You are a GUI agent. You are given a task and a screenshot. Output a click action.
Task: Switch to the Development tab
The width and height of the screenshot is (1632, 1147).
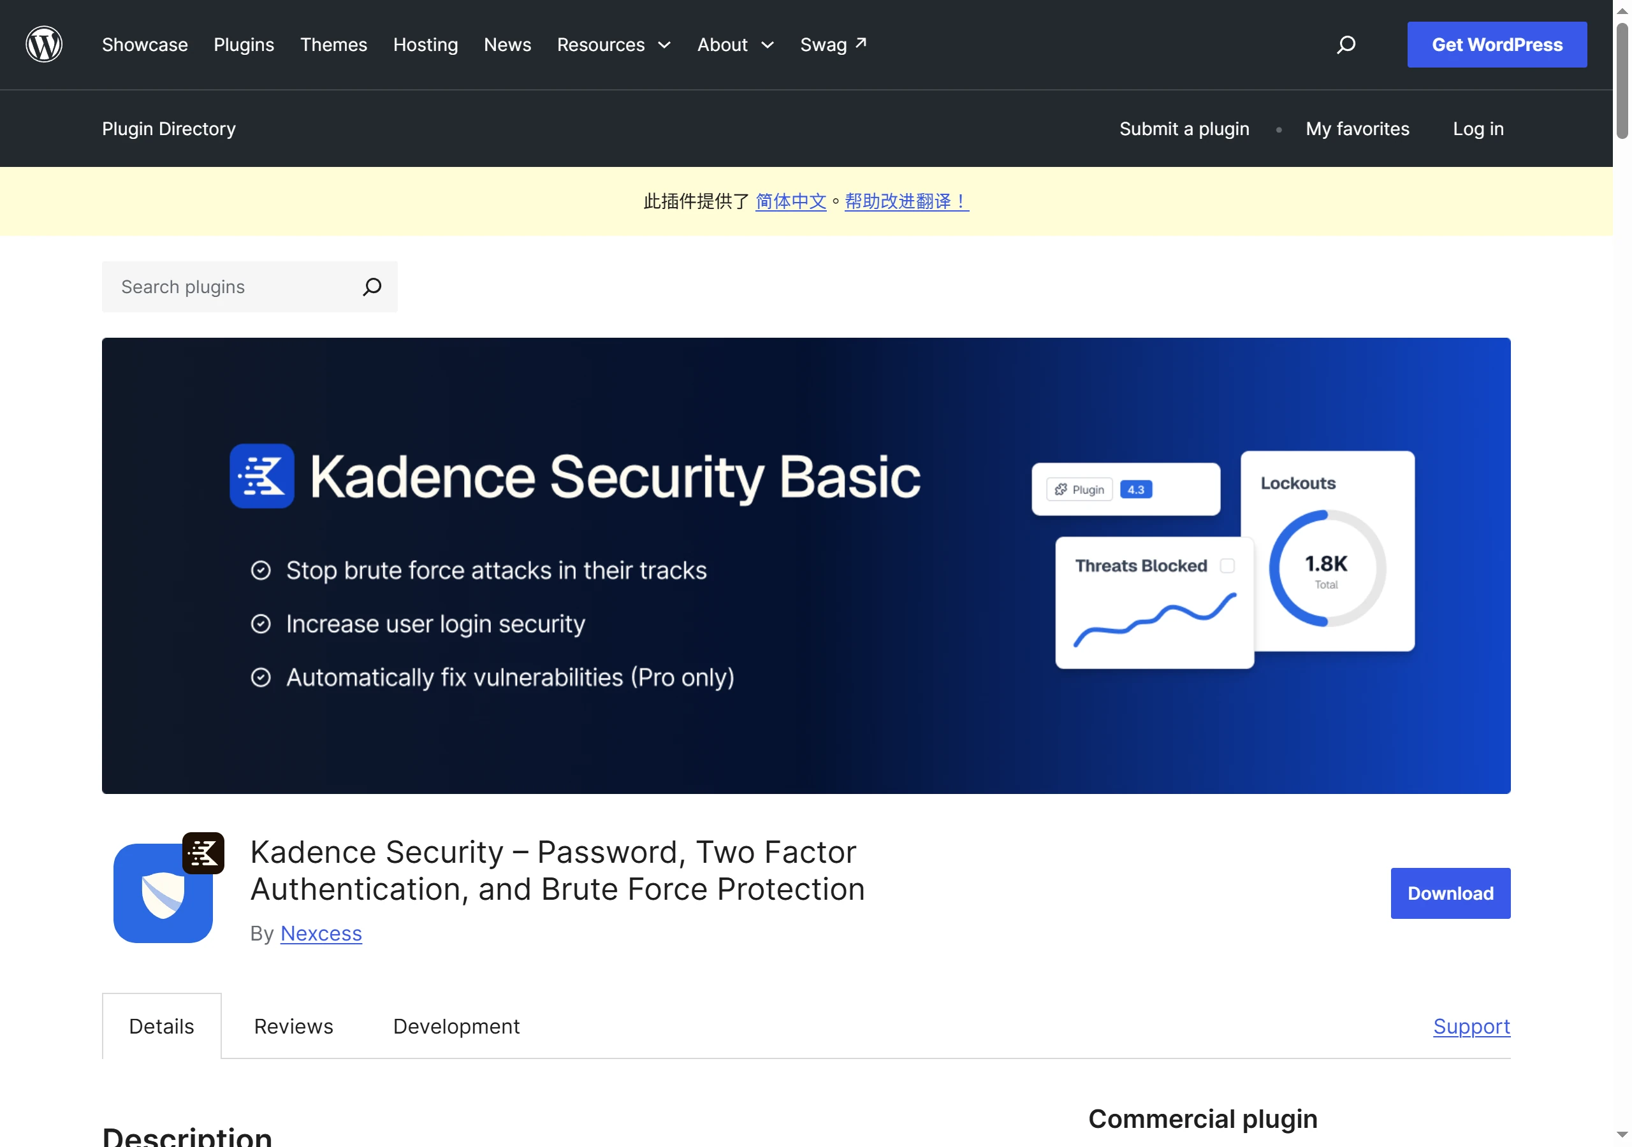coord(456,1026)
